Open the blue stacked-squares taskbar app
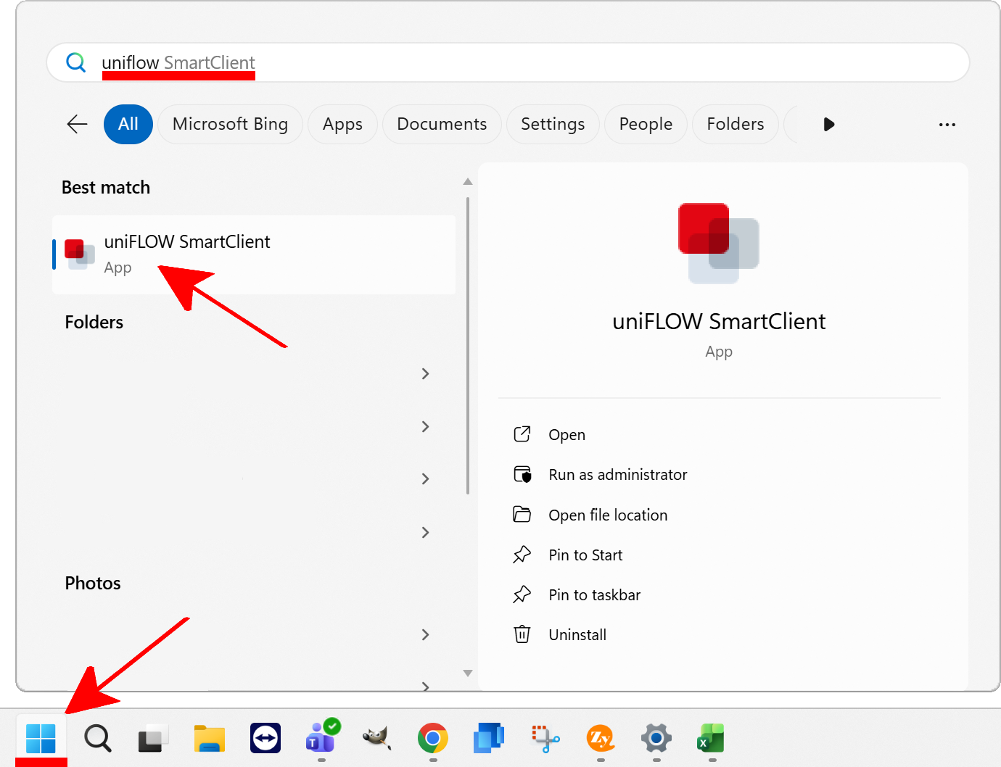 click(x=489, y=739)
